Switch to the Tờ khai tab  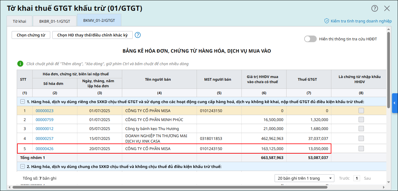[19, 21]
